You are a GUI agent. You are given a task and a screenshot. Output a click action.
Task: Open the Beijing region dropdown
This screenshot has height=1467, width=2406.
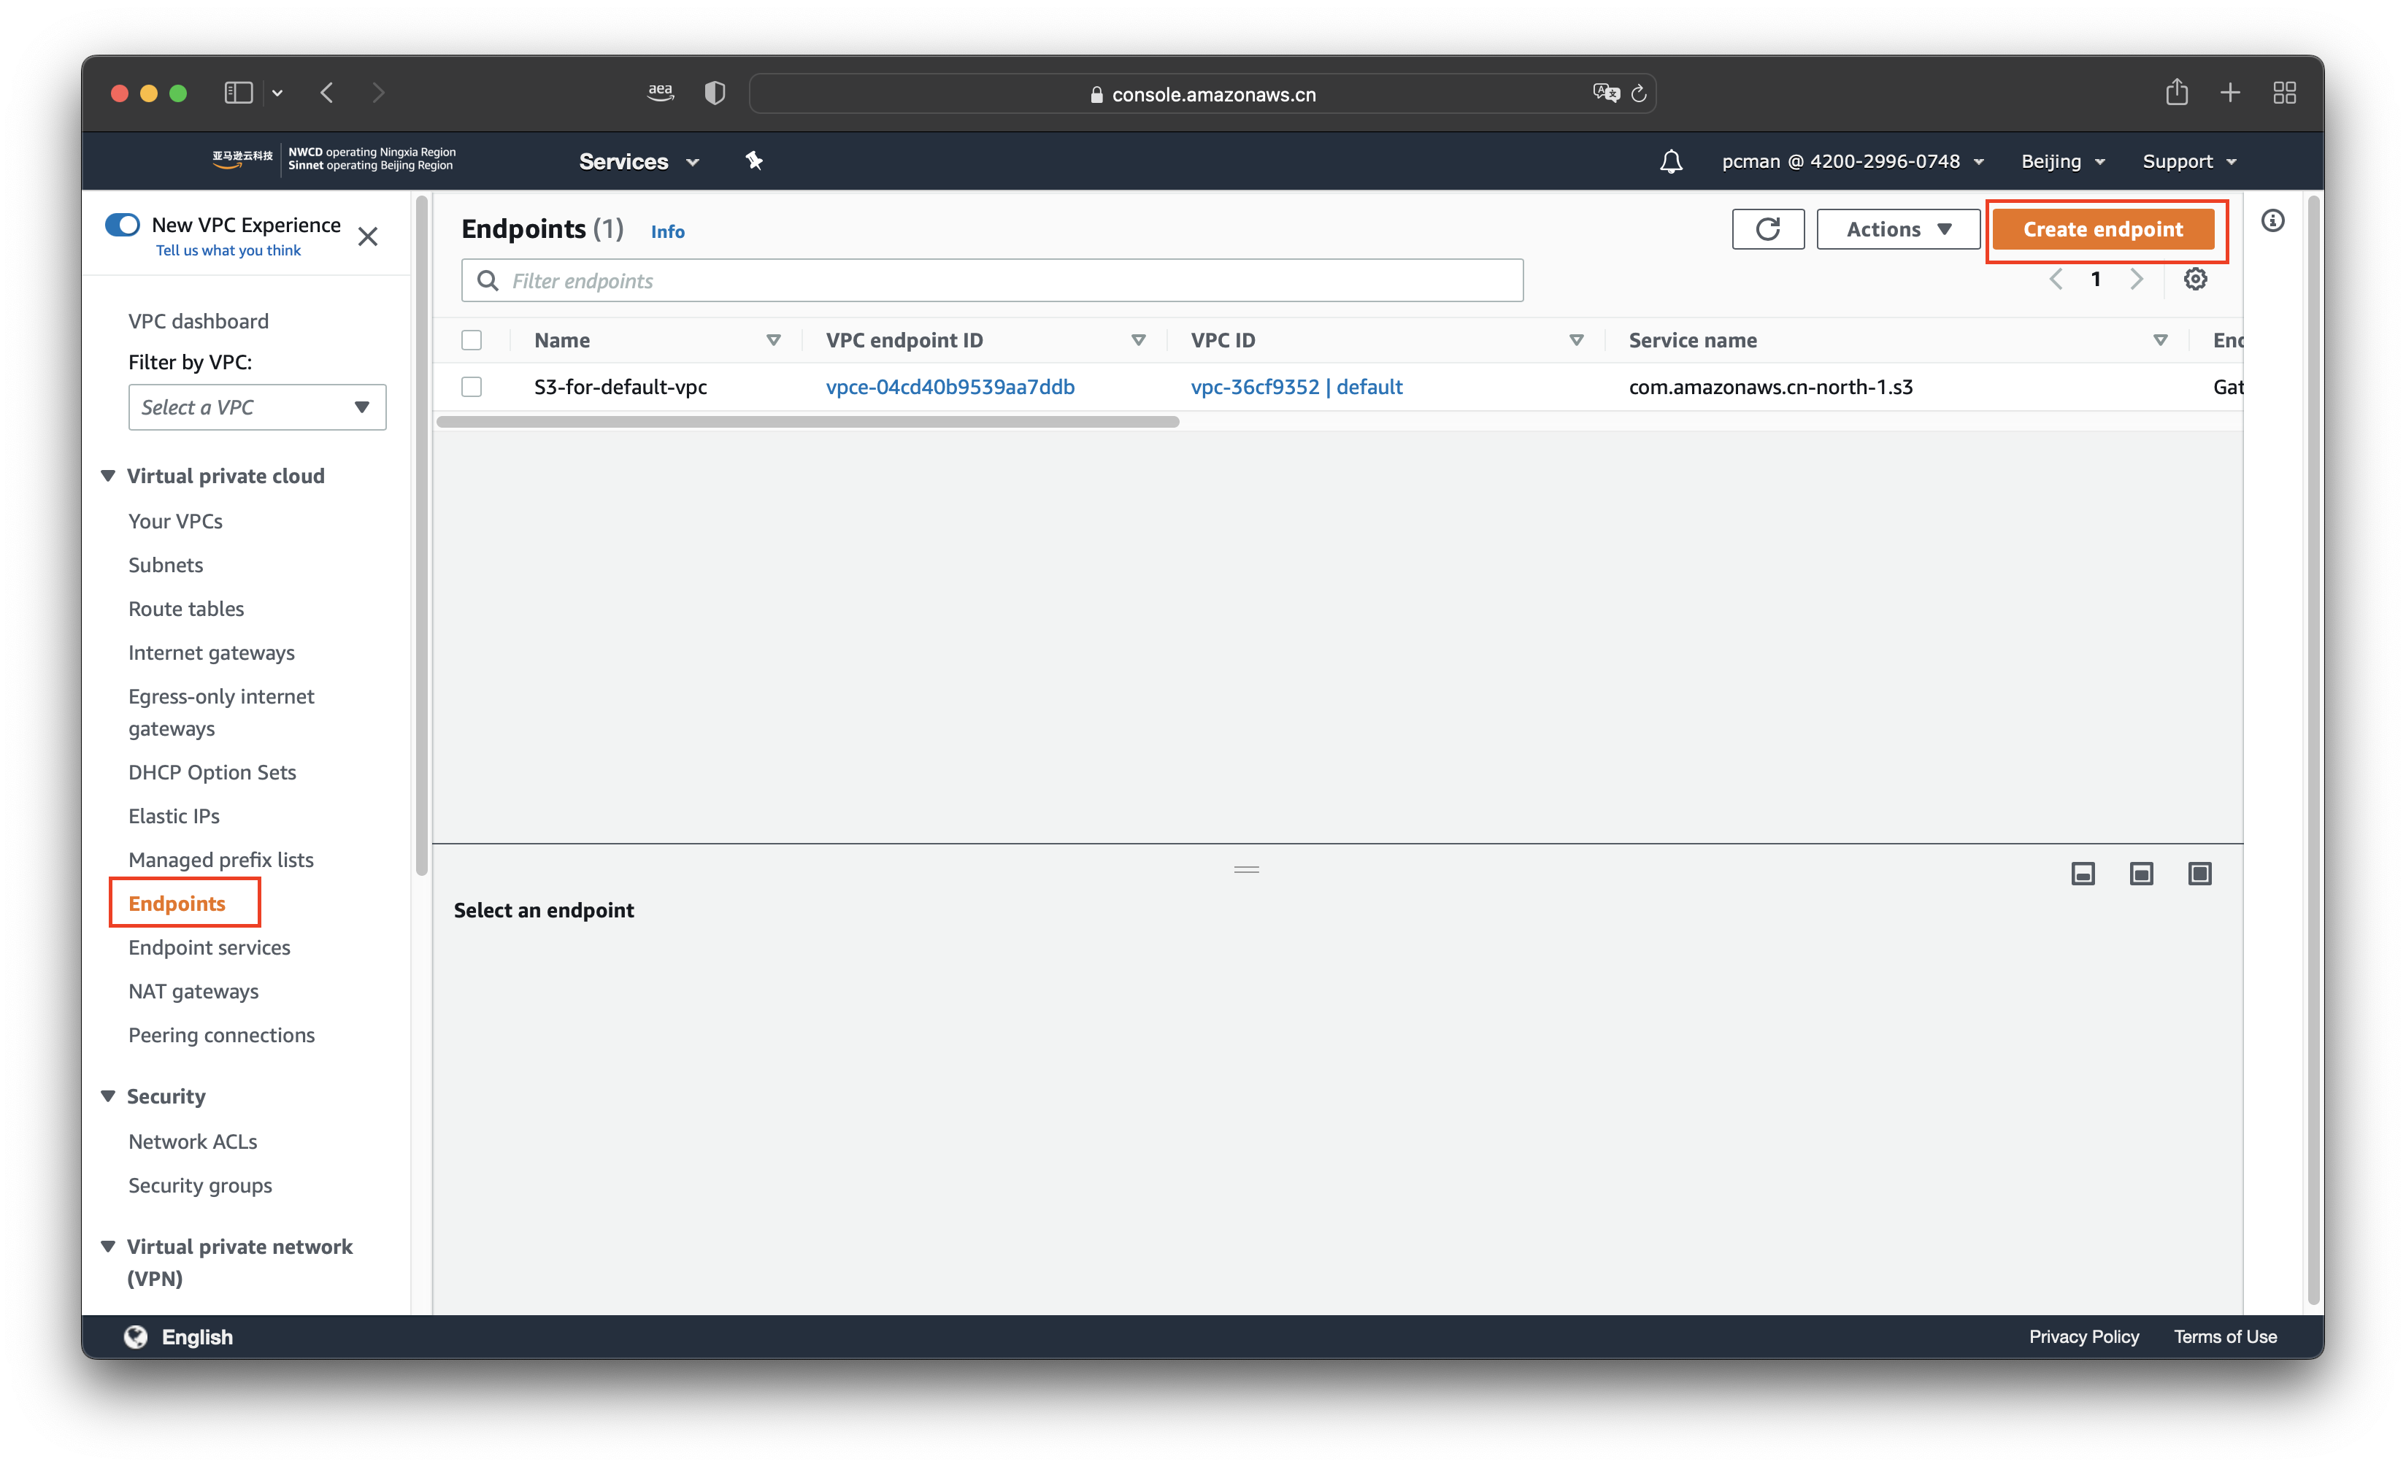coord(2062,161)
